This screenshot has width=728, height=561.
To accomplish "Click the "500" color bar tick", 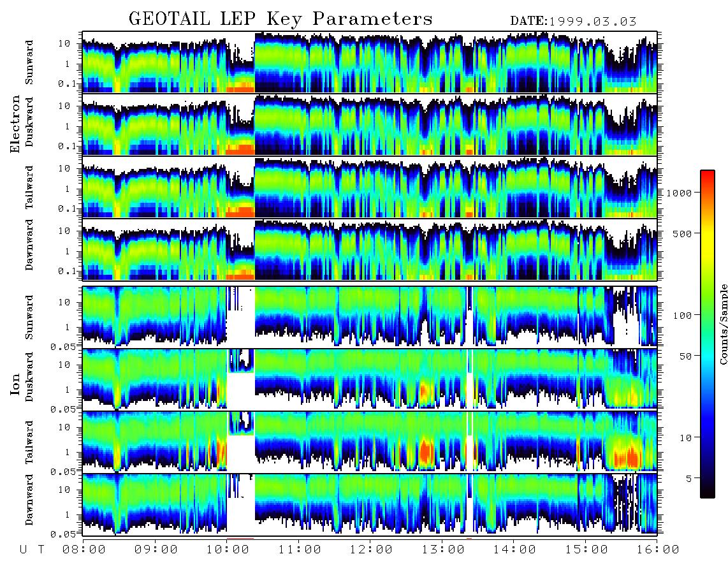I will 681,233.
